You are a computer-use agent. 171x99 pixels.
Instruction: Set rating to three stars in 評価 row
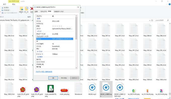point(57,26)
